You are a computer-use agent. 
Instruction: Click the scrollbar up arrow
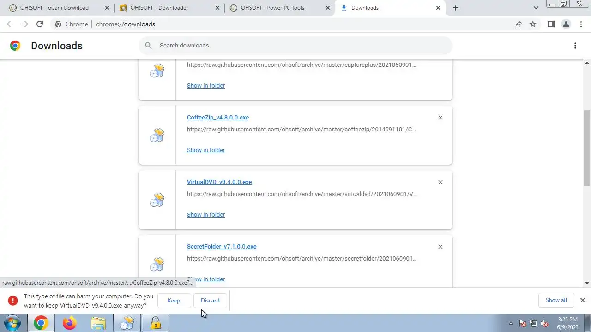[587, 62]
